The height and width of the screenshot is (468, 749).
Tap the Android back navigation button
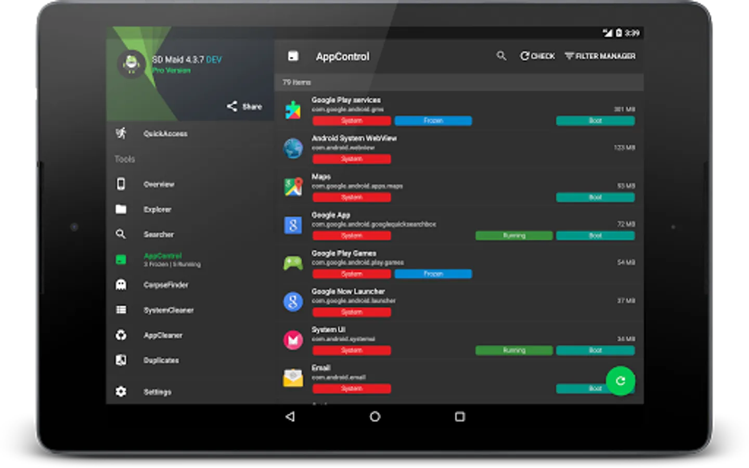290,417
